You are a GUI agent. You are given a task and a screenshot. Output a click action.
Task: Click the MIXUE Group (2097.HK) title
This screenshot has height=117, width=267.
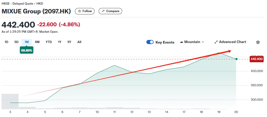pos(36,11)
